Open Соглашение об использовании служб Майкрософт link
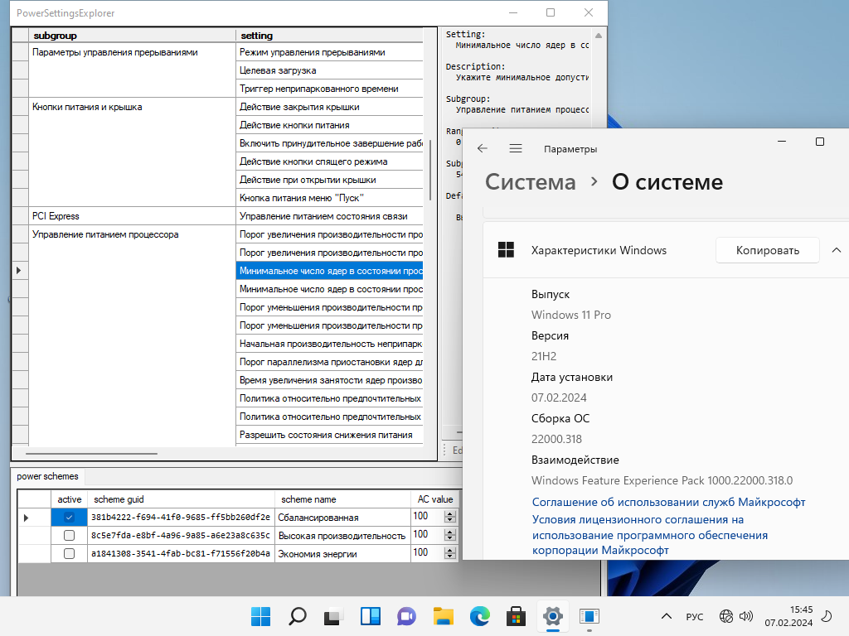This screenshot has height=636, width=849. pos(668,502)
